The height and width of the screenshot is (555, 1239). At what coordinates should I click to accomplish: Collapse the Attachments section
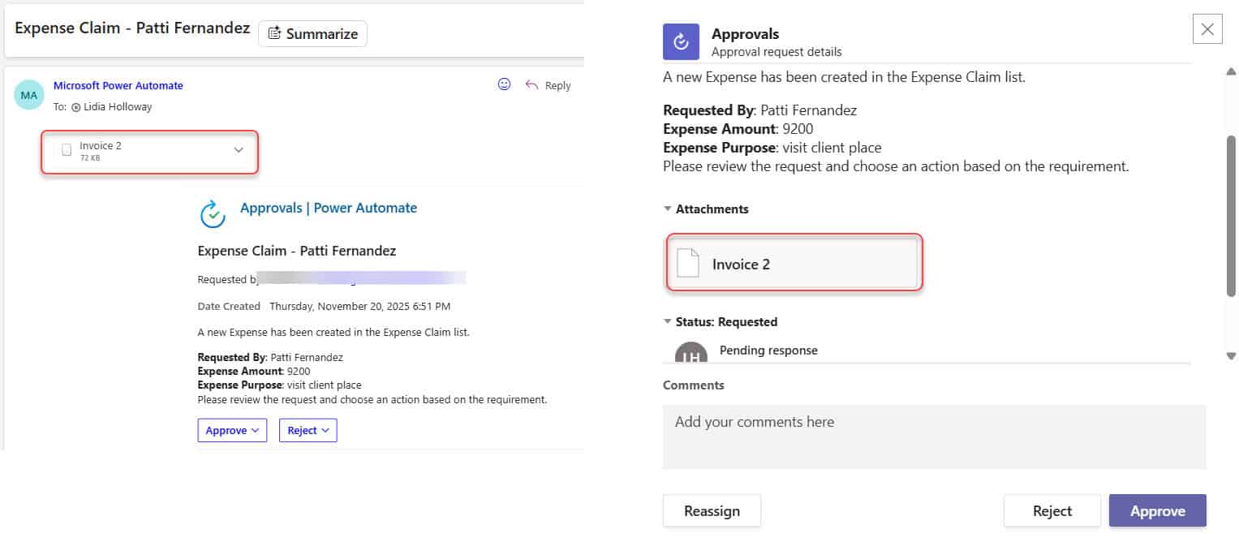tap(667, 209)
